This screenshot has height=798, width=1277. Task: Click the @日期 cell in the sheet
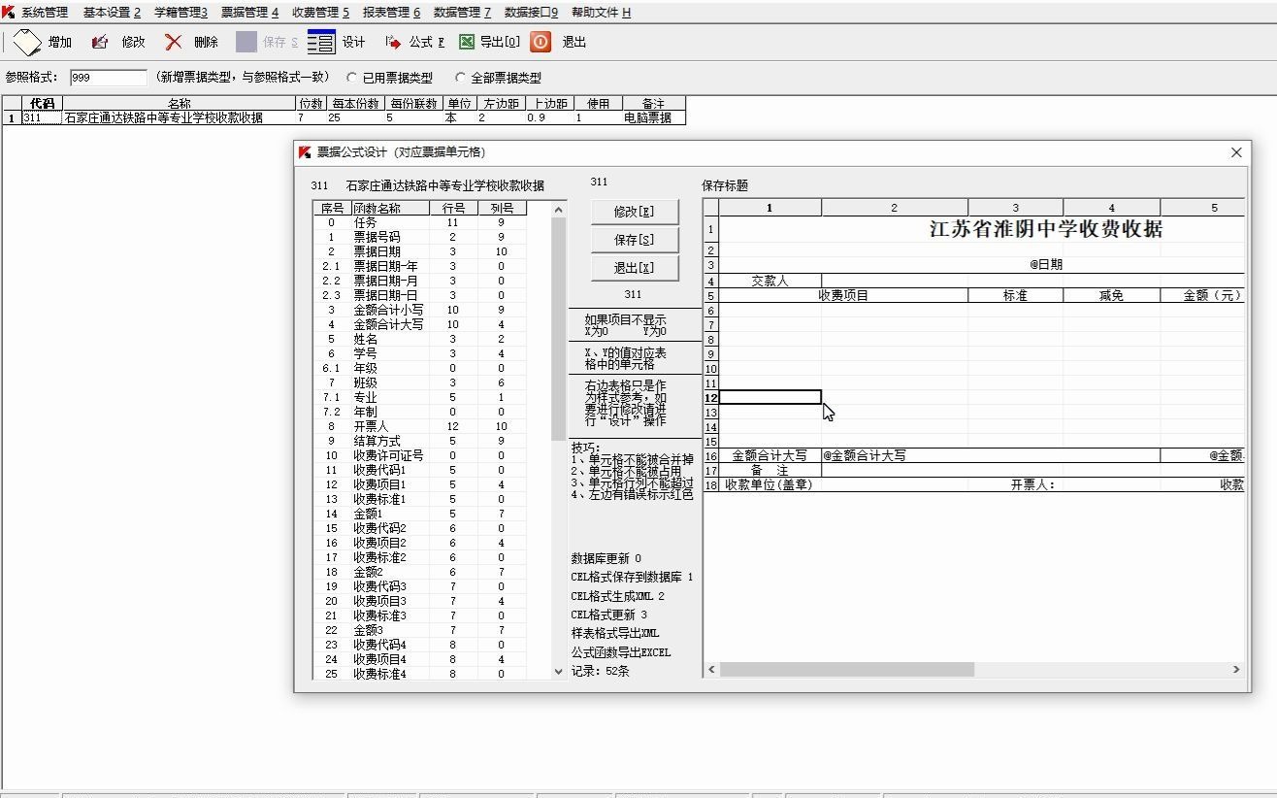point(1046,264)
